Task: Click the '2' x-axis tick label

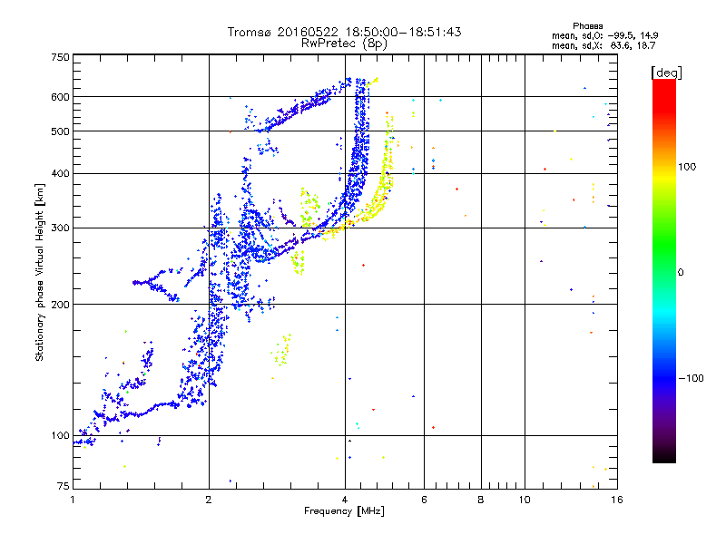Action: click(x=209, y=500)
